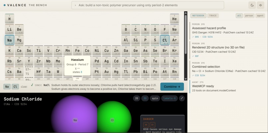268x133 pixels.
Task: Select the Magnesium element tile
Action: pyautogui.click(x=19, y=40)
